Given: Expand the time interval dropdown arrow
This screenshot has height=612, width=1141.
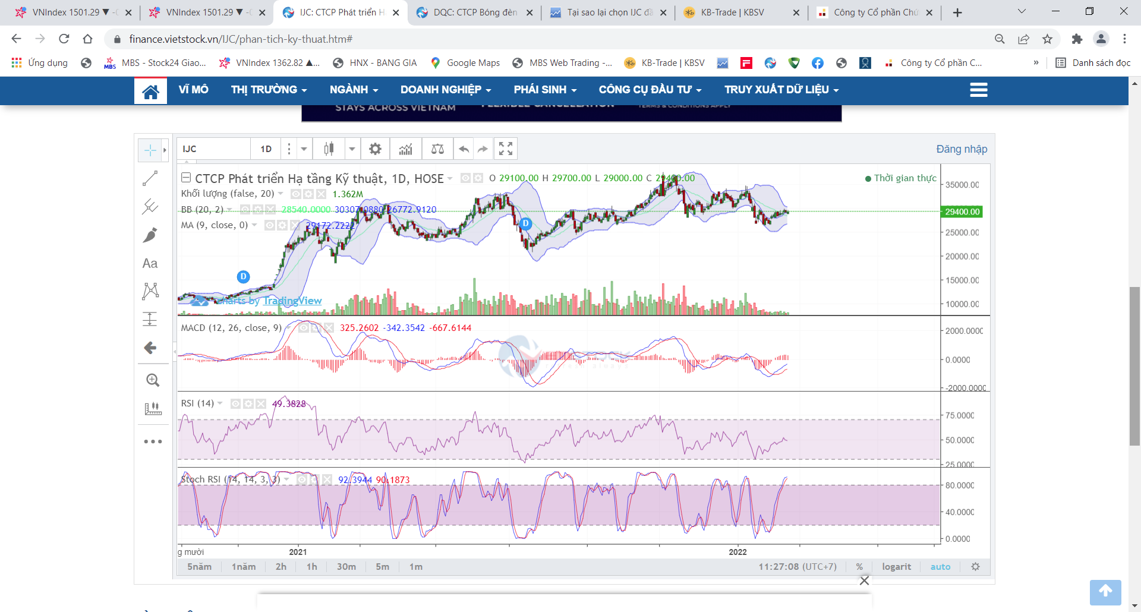Looking at the screenshot, I should click(304, 149).
